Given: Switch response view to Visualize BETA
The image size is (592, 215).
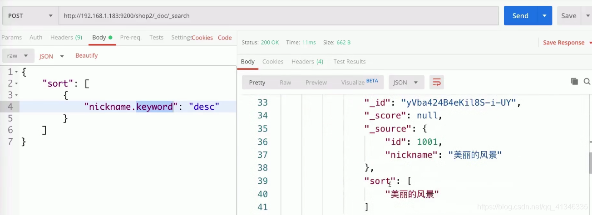Looking at the screenshot, I should (360, 82).
